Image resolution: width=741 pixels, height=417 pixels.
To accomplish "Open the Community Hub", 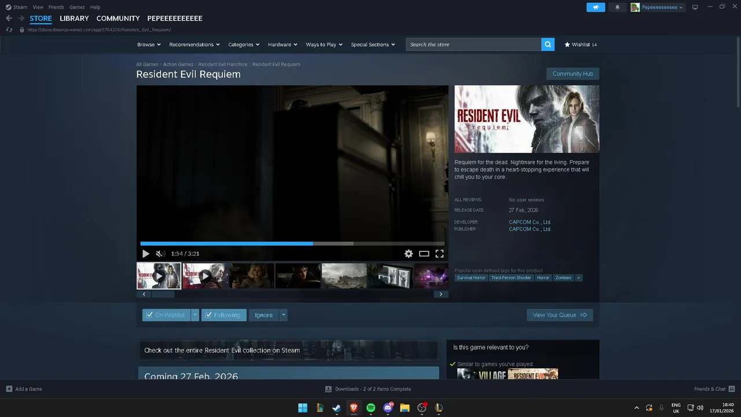I will [573, 74].
